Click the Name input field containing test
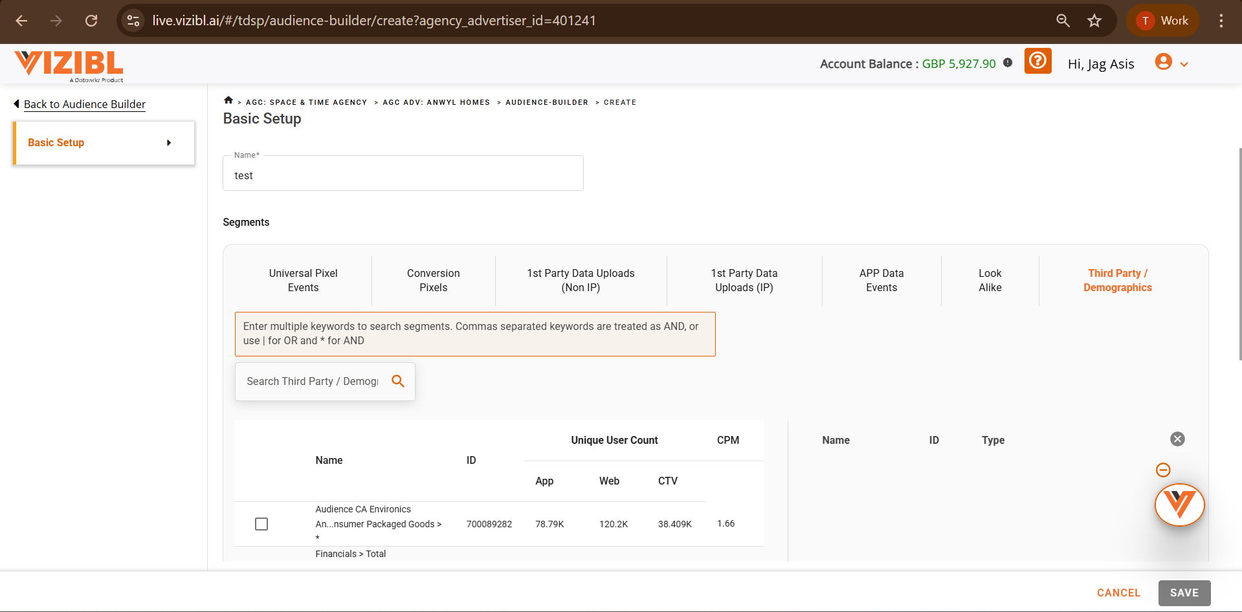The height and width of the screenshot is (612, 1242). pyautogui.click(x=403, y=176)
